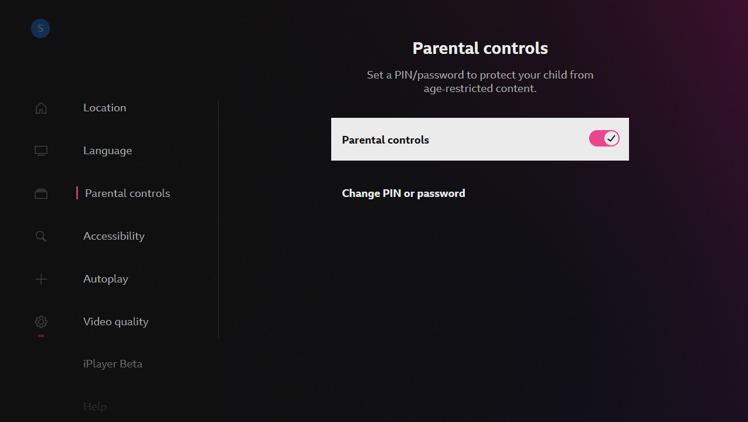Screen dimensions: 748x422
Task: Switch to the Language settings section
Action: [x=107, y=150]
